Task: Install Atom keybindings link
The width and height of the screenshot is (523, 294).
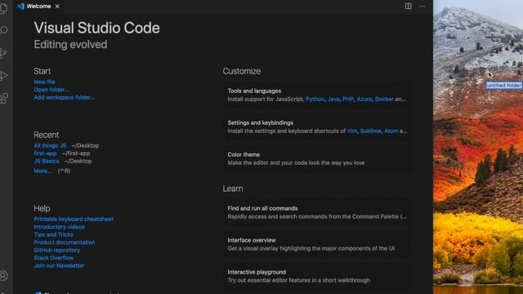Action: coord(391,131)
